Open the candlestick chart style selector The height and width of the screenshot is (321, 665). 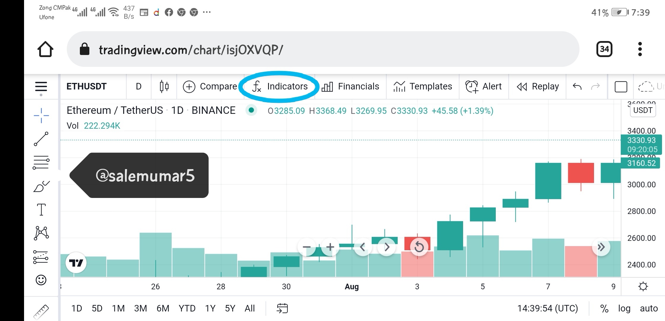coord(164,86)
